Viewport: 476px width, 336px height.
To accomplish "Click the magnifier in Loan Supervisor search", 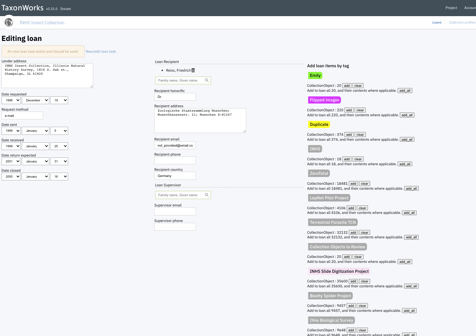I will tap(207, 195).
